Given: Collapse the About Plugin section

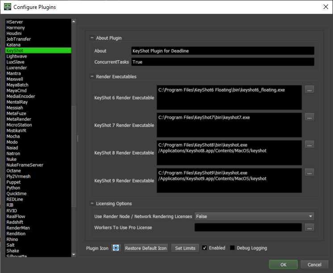Looking at the screenshot, I should (92, 38).
